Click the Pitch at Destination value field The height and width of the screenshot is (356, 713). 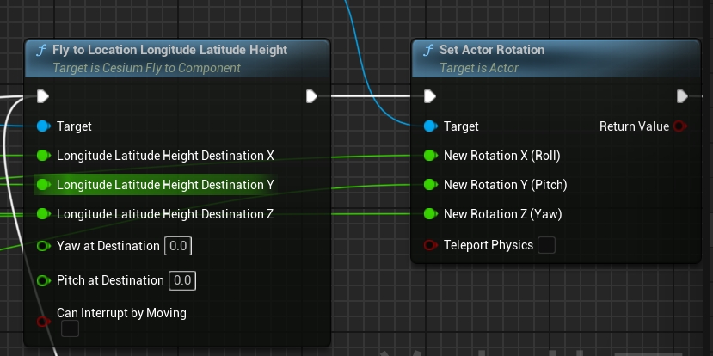coord(181,280)
